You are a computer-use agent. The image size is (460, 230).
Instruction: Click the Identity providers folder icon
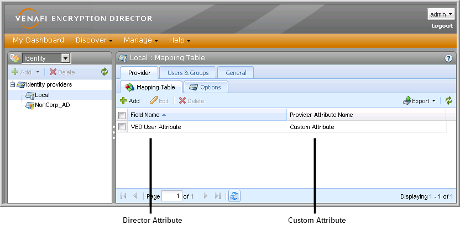coord(21,85)
